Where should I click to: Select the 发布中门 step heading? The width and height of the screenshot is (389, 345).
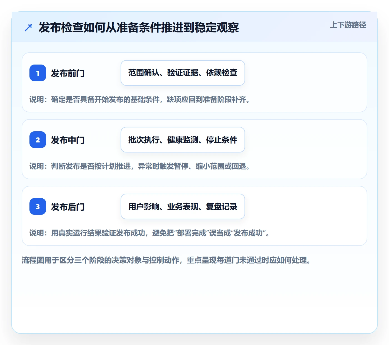tap(68, 140)
